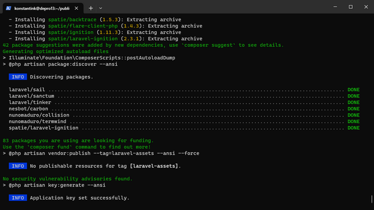
Task: Close the terminal window
Action: (x=366, y=7)
